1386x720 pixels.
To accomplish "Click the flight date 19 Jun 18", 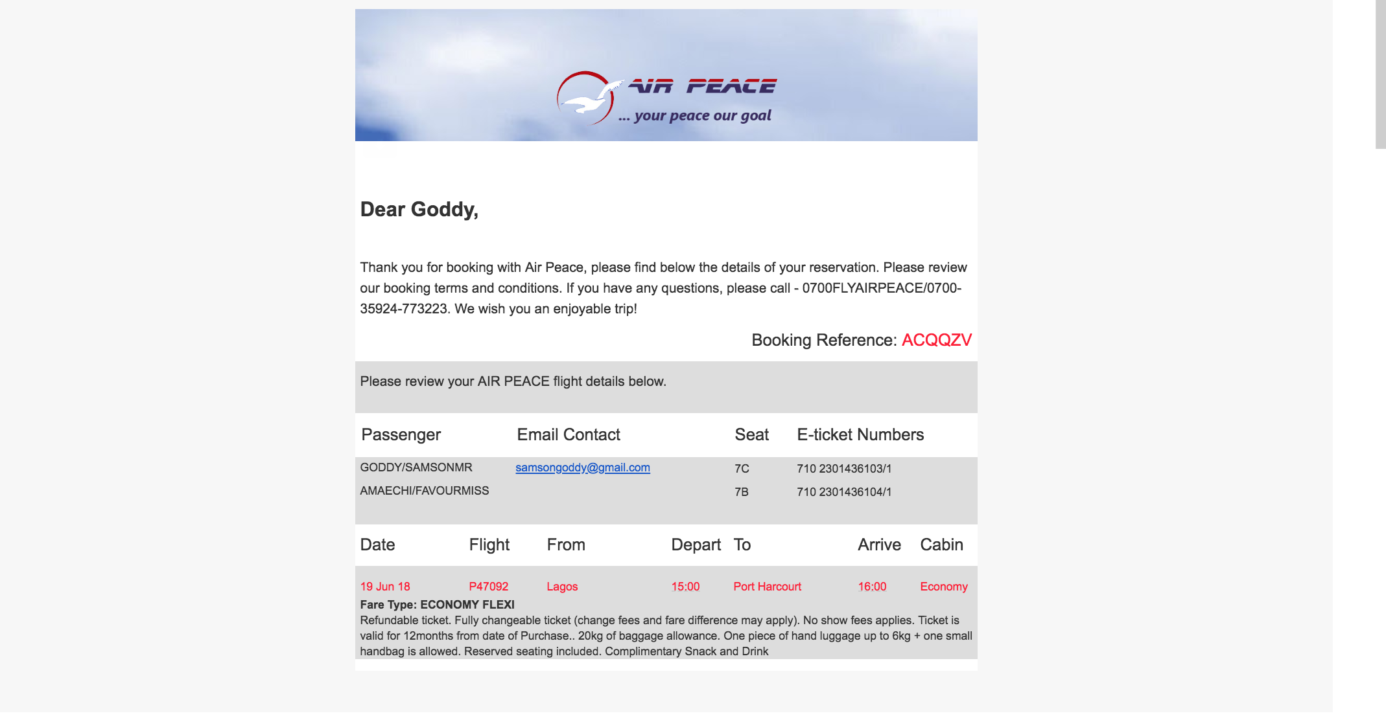I will pyautogui.click(x=385, y=587).
